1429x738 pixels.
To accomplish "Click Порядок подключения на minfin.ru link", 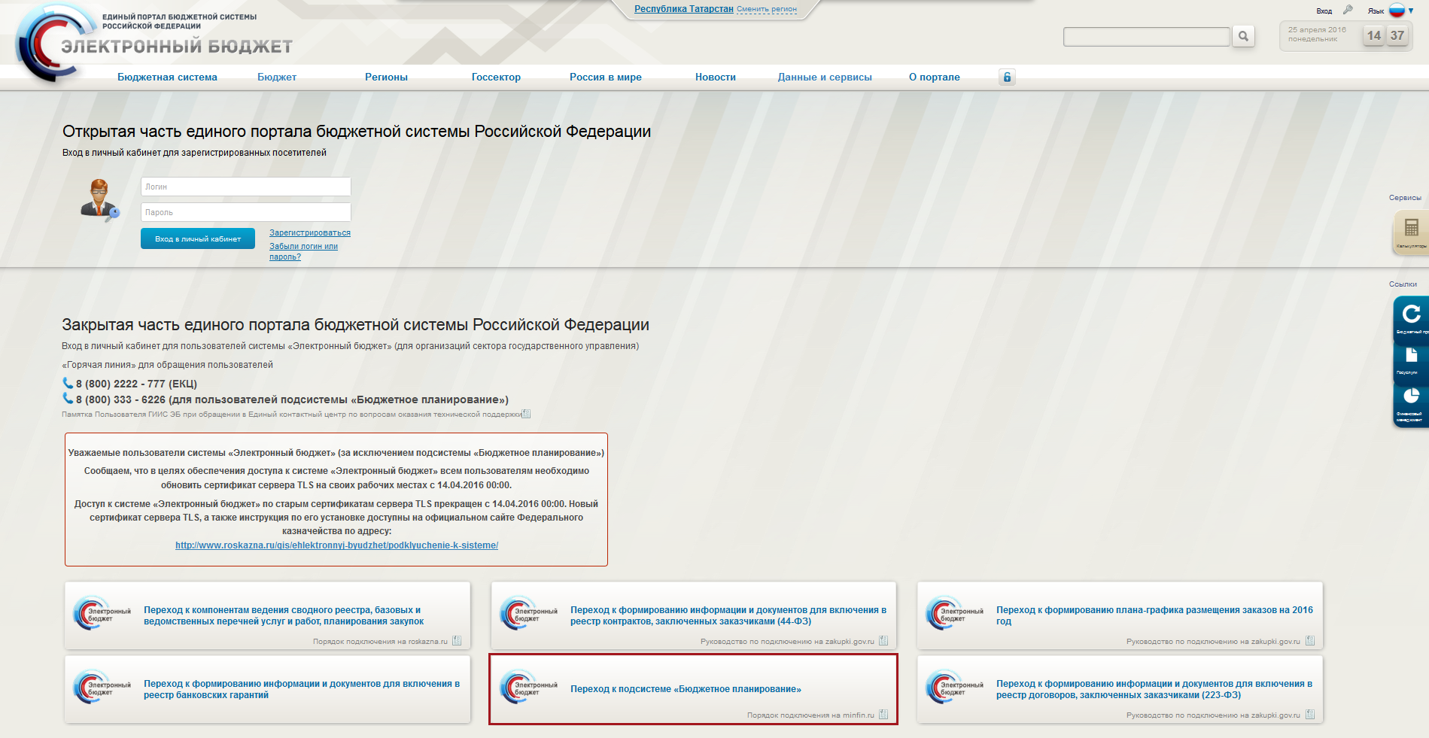I will click(x=810, y=715).
